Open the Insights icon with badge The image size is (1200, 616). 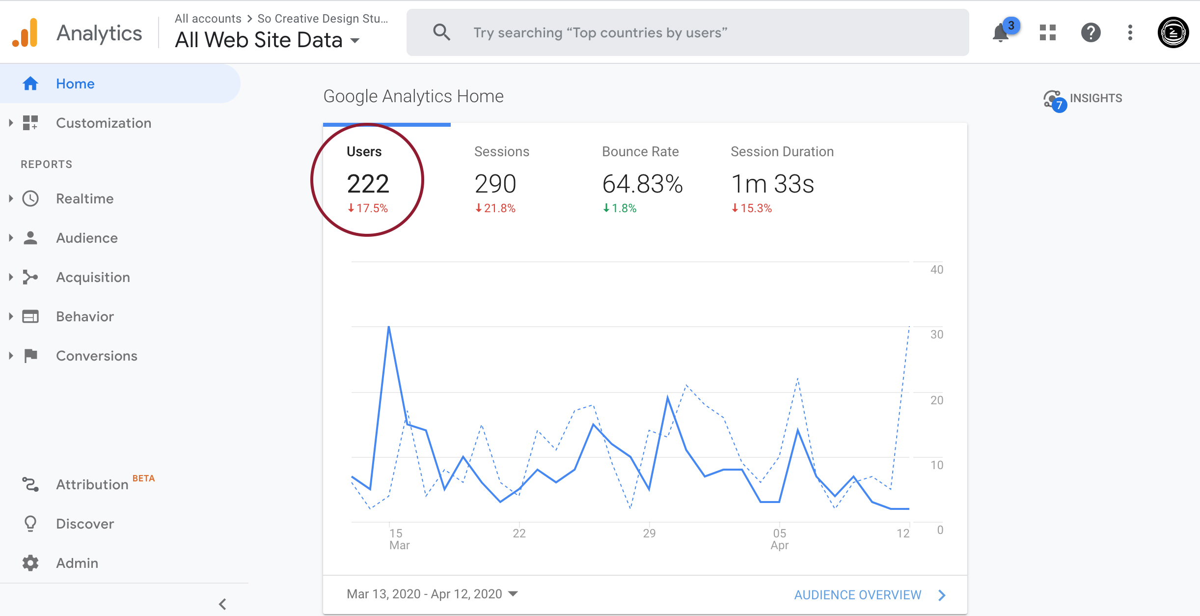[x=1055, y=100]
